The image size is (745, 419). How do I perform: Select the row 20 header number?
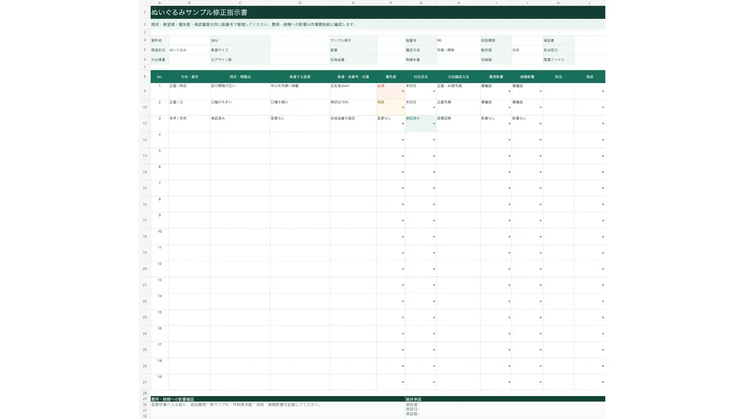[145, 269]
